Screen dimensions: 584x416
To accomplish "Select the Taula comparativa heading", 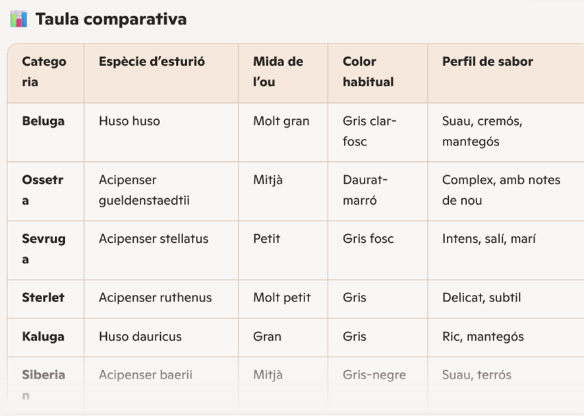I will pyautogui.click(x=111, y=19).
